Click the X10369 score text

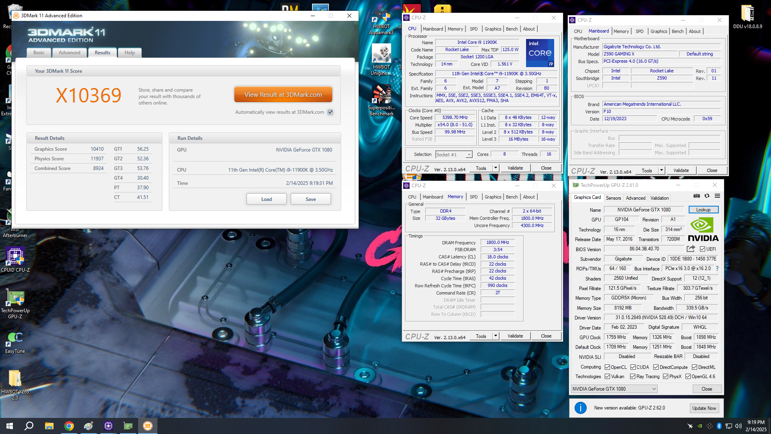coord(88,96)
